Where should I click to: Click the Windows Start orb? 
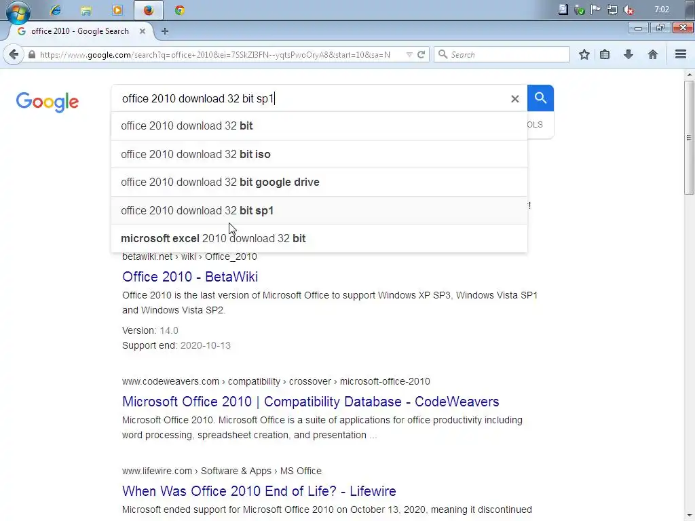[18, 12]
